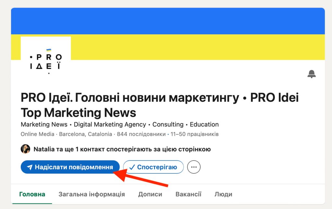332x209 pixels.
Task: Open the Дописи tab
Action: 150,194
